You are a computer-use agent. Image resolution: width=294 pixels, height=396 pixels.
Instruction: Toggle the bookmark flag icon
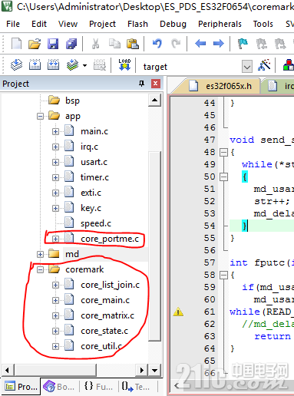tap(243, 44)
